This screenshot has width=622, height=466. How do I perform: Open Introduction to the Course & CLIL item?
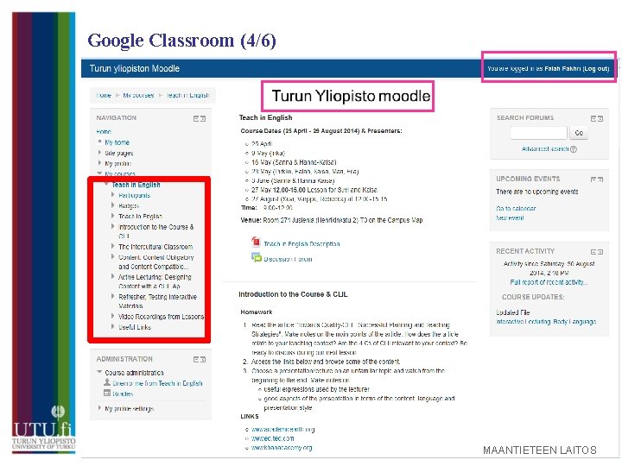pos(155,231)
